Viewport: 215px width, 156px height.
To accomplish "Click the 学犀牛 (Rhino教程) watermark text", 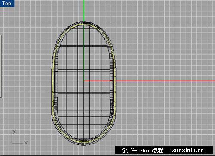I will click(144, 150).
